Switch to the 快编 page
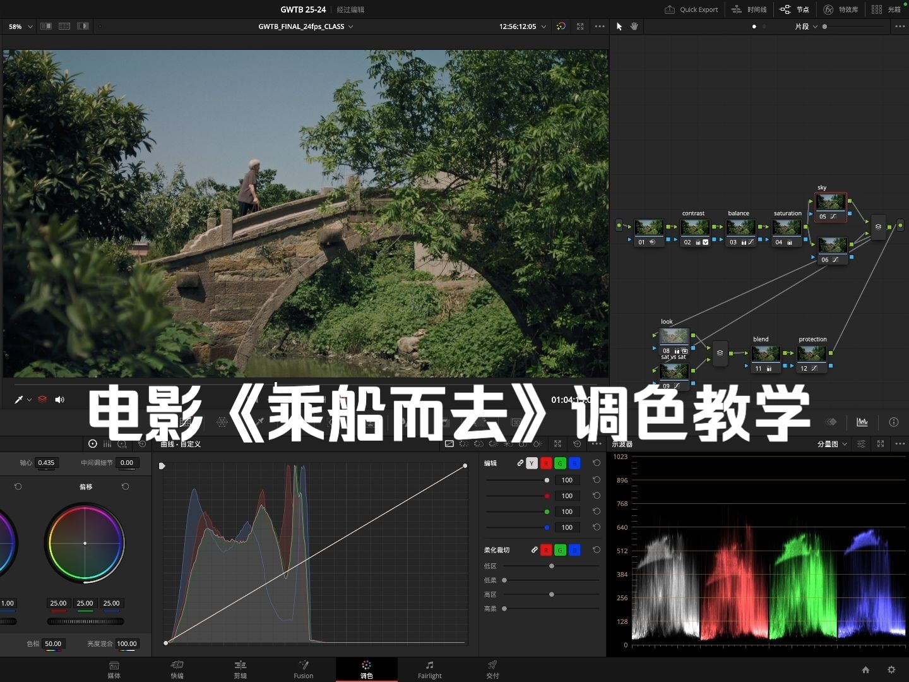The height and width of the screenshot is (682, 909). [177, 670]
